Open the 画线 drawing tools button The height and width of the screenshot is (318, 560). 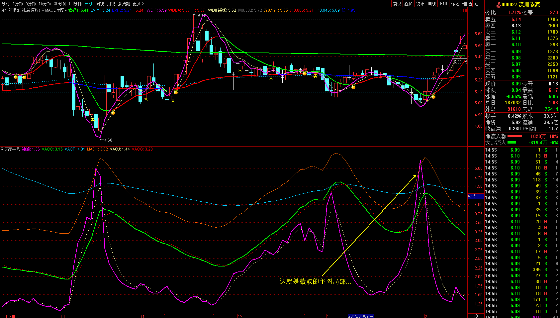click(431, 4)
